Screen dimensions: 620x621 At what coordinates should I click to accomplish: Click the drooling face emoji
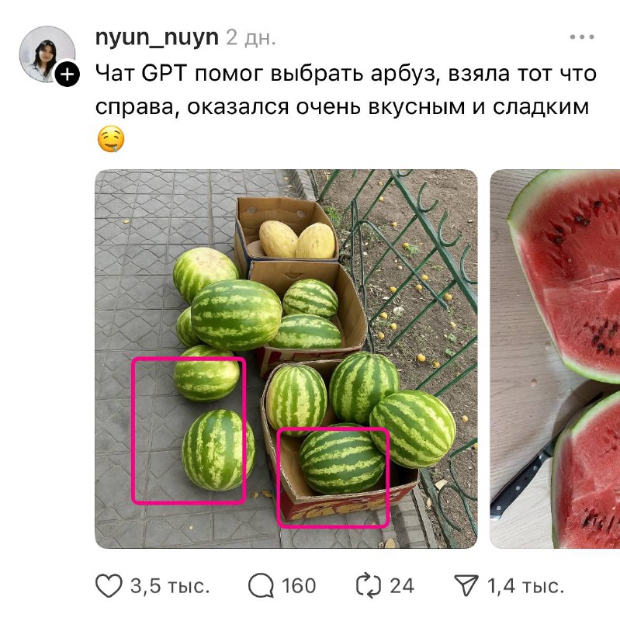click(111, 139)
